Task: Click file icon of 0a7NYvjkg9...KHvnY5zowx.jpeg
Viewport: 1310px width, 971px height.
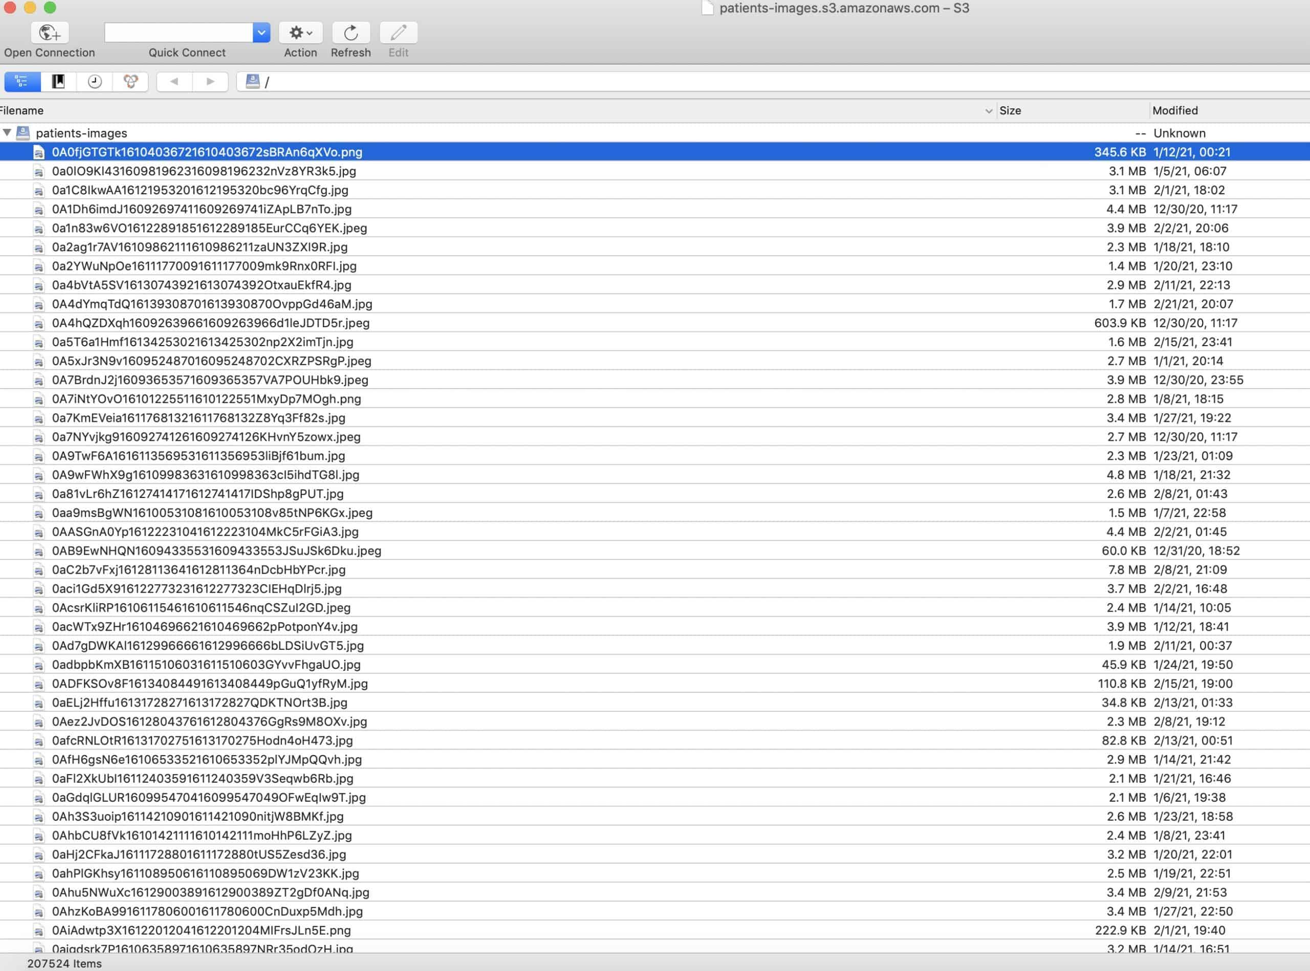Action: (39, 437)
